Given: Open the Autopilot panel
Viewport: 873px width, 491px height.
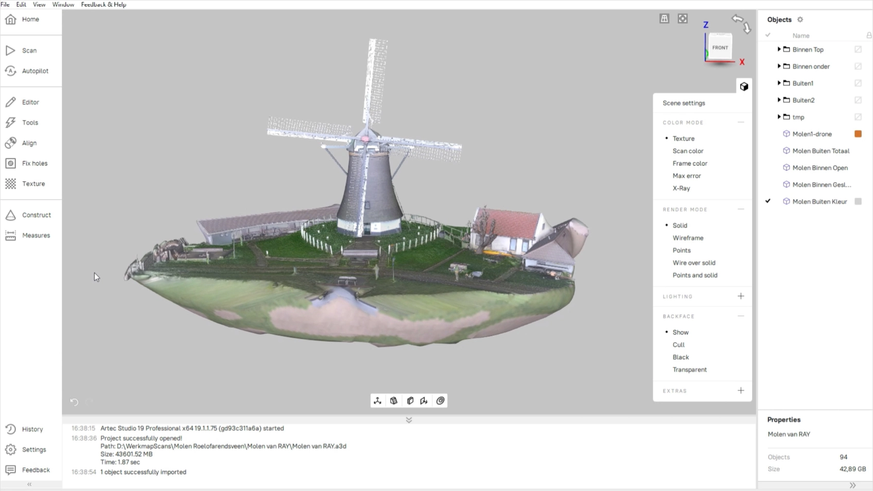Looking at the screenshot, I should [34, 71].
